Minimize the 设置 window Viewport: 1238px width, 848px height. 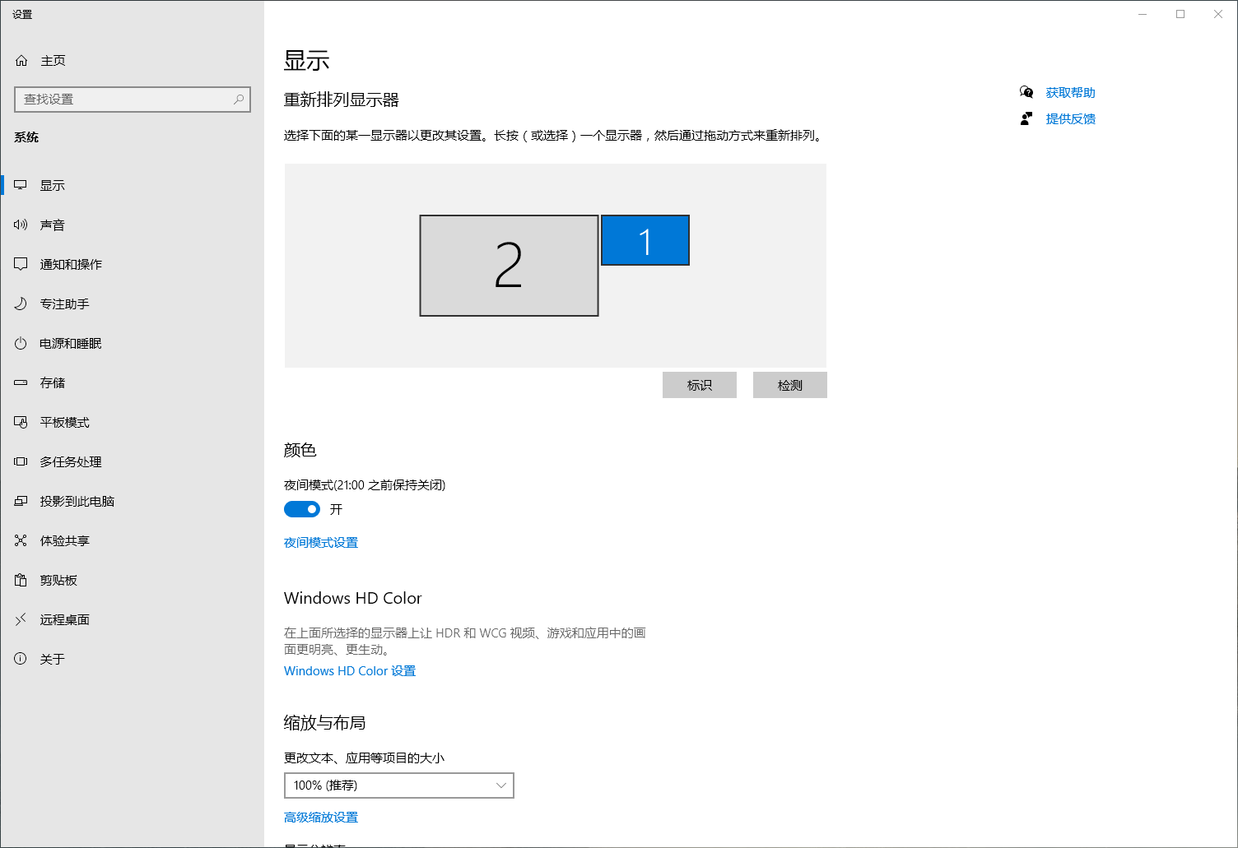(1143, 14)
